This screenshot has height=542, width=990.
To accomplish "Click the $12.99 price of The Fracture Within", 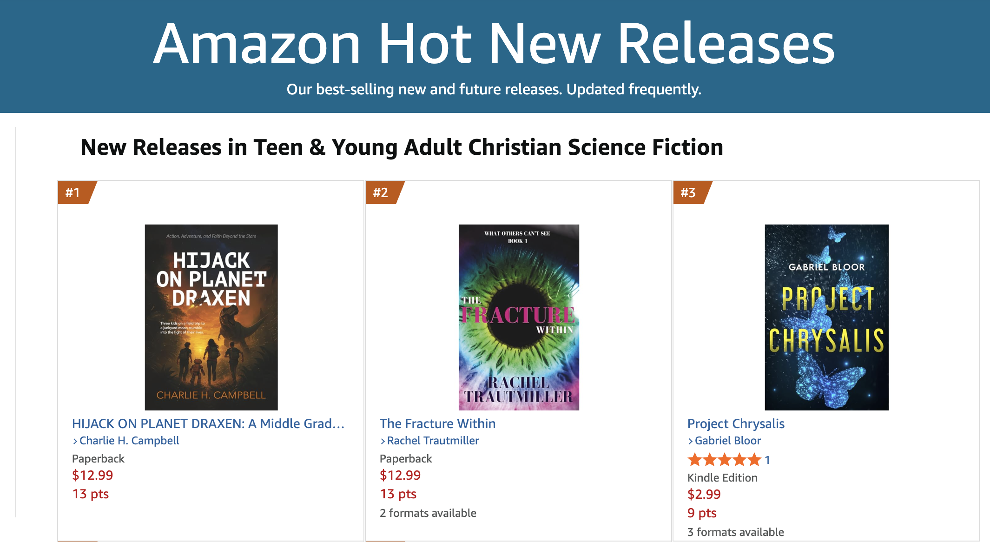I will coord(400,475).
